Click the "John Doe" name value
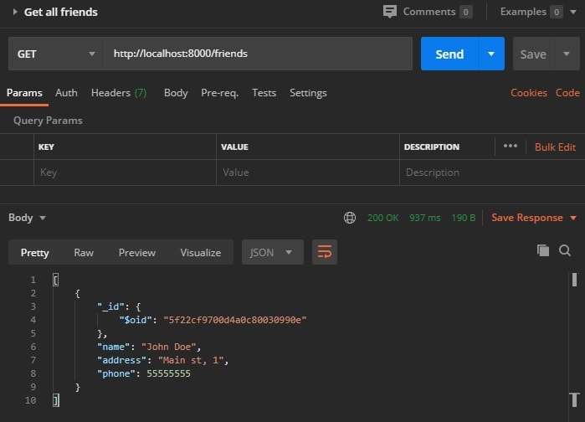585x422 pixels. 168,347
